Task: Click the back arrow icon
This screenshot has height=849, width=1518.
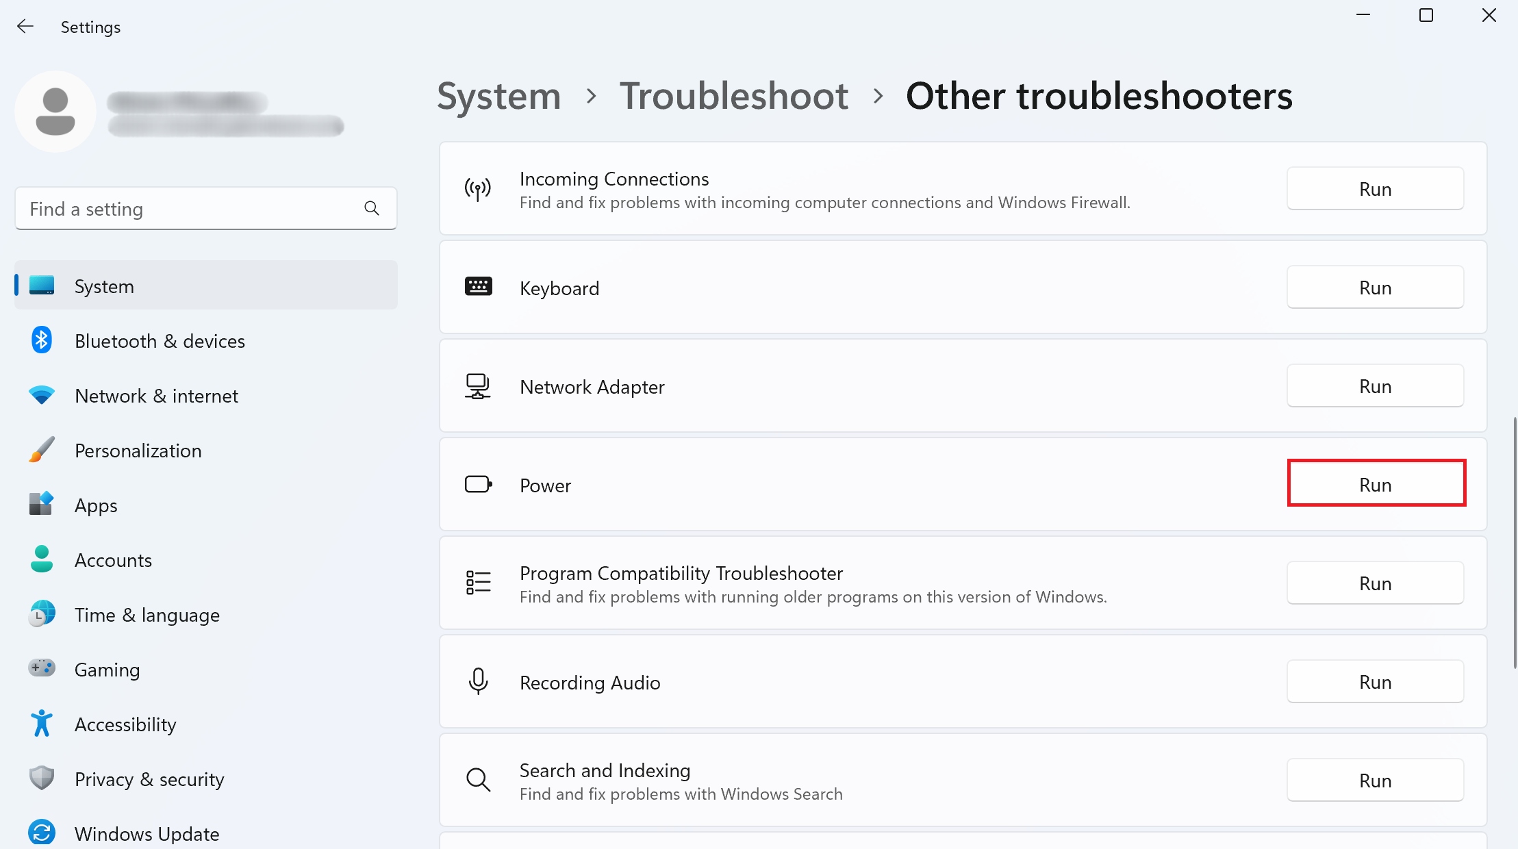Action: click(25, 27)
